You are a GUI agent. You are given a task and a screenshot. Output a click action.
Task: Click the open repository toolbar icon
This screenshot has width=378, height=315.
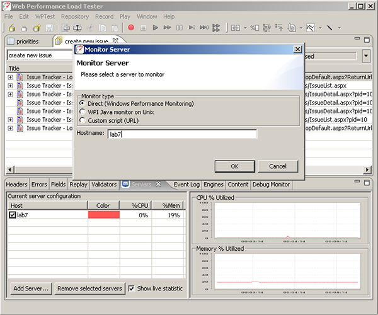12,28
